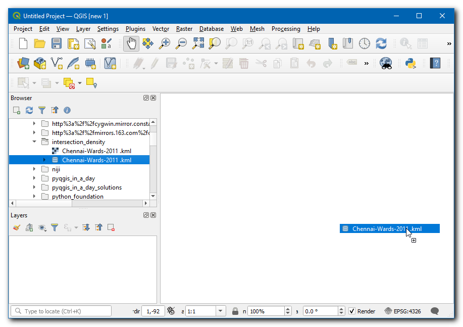Toggle the scale lock padlock icon
Image resolution: width=463 pixels, height=327 pixels.
pyautogui.click(x=235, y=311)
